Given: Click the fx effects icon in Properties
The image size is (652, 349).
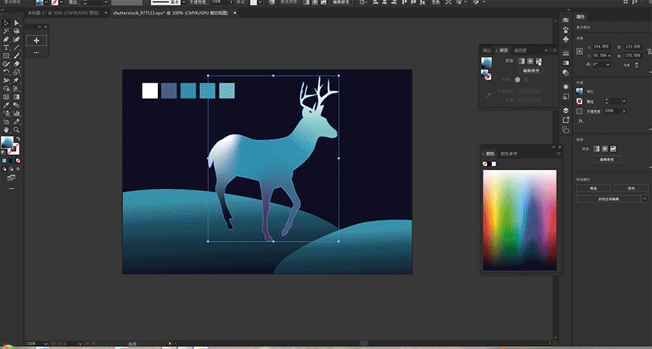Looking at the screenshot, I should [580, 122].
